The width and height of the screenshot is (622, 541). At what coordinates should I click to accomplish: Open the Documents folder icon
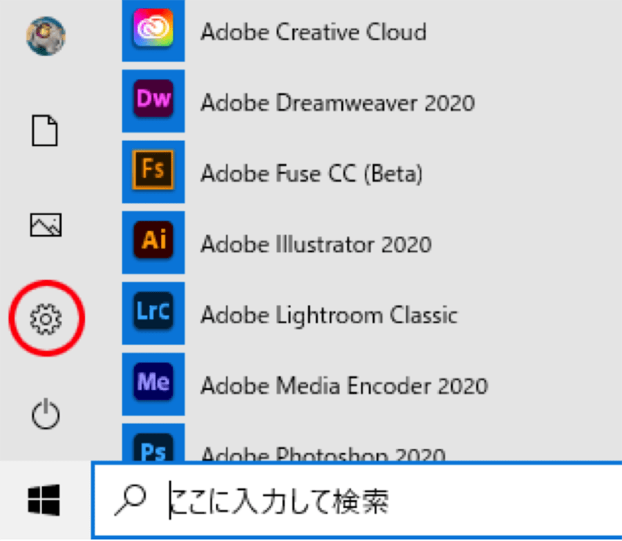click(x=46, y=130)
